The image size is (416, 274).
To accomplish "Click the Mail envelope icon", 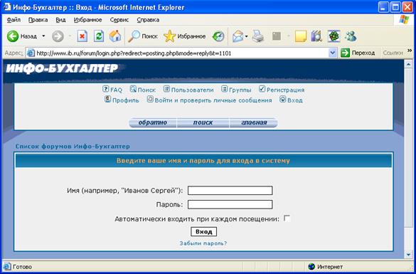I will click(238, 36).
